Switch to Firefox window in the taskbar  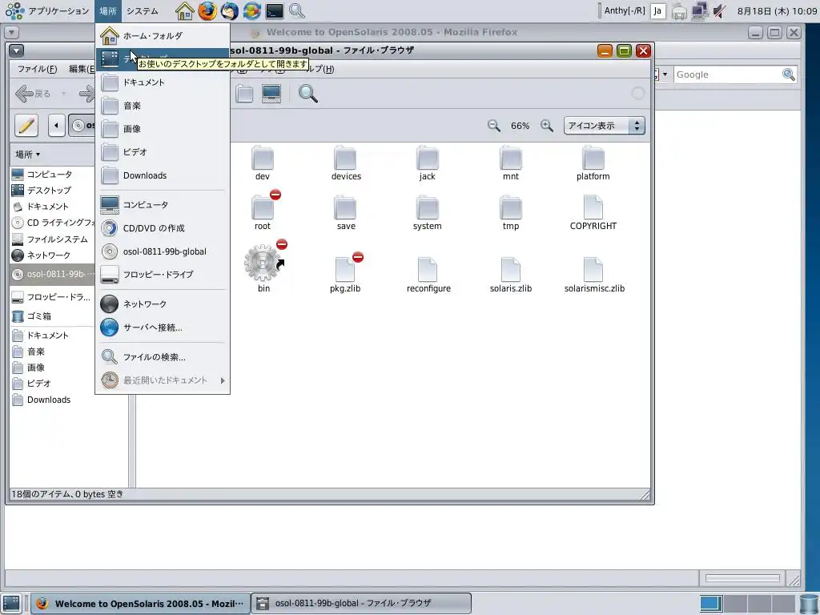pyautogui.click(x=140, y=604)
